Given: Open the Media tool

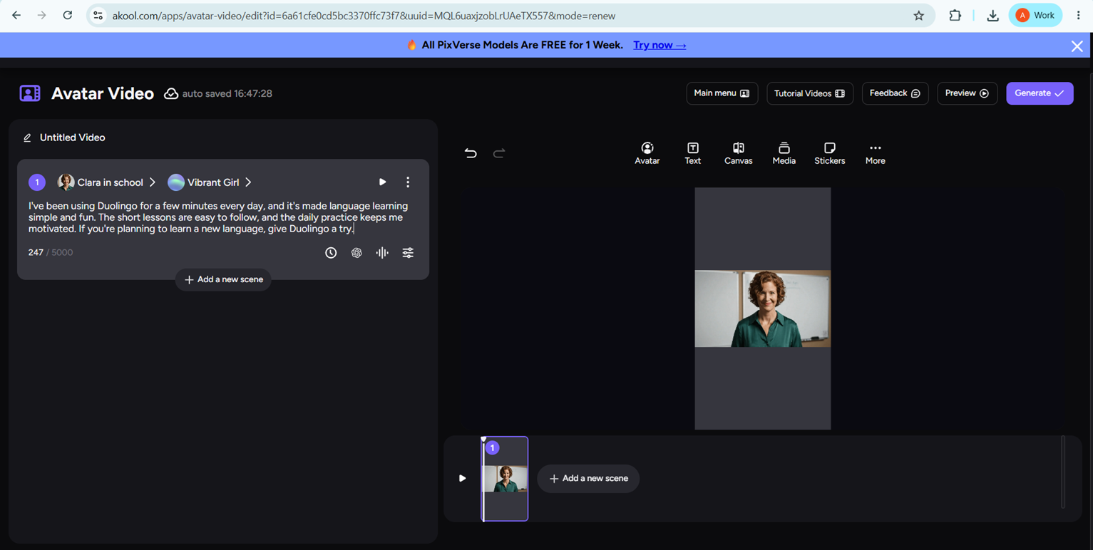Looking at the screenshot, I should [x=784, y=153].
